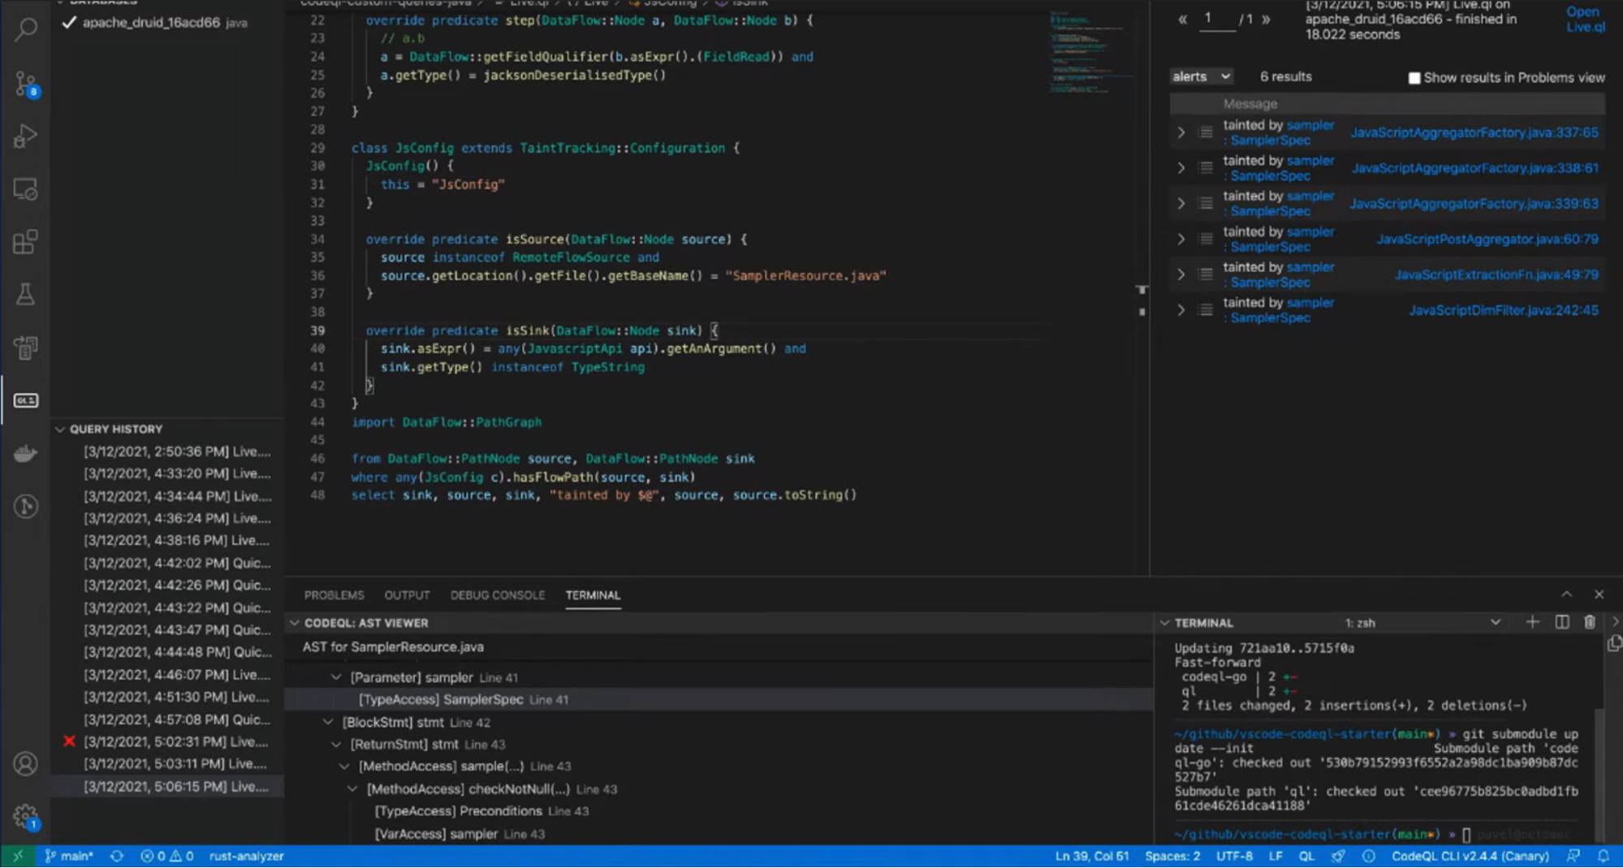Expand the first tainted by sampler result
This screenshot has width=1623, height=868.
1180,132
